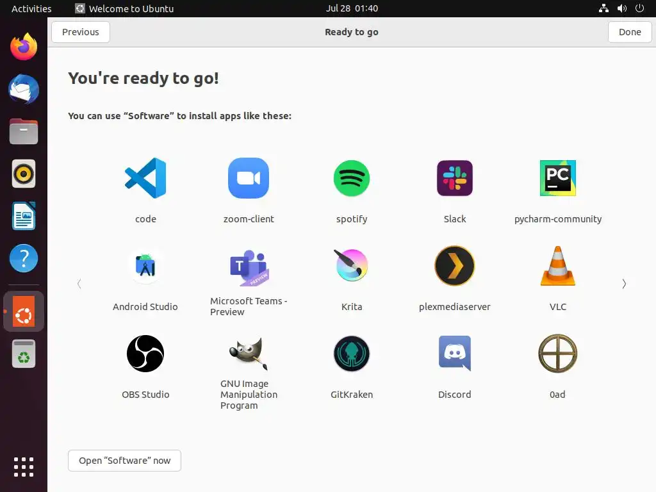Choose the Slack app icon
The width and height of the screenshot is (656, 492).
click(455, 178)
